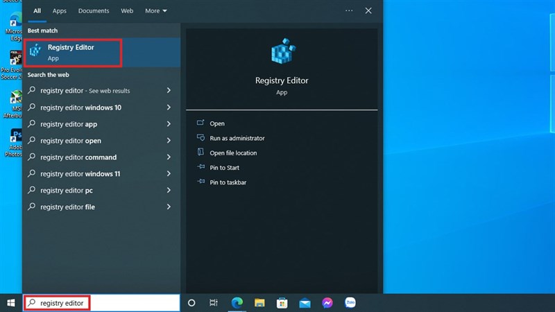The height and width of the screenshot is (312, 555).
Task: Switch to the Web search tab
Action: click(x=127, y=11)
